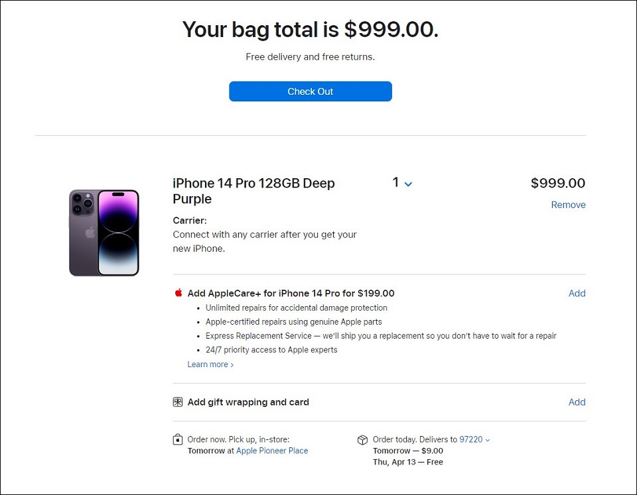637x495 pixels.
Task: Change delivery zip code 97220
Action: tap(471, 439)
